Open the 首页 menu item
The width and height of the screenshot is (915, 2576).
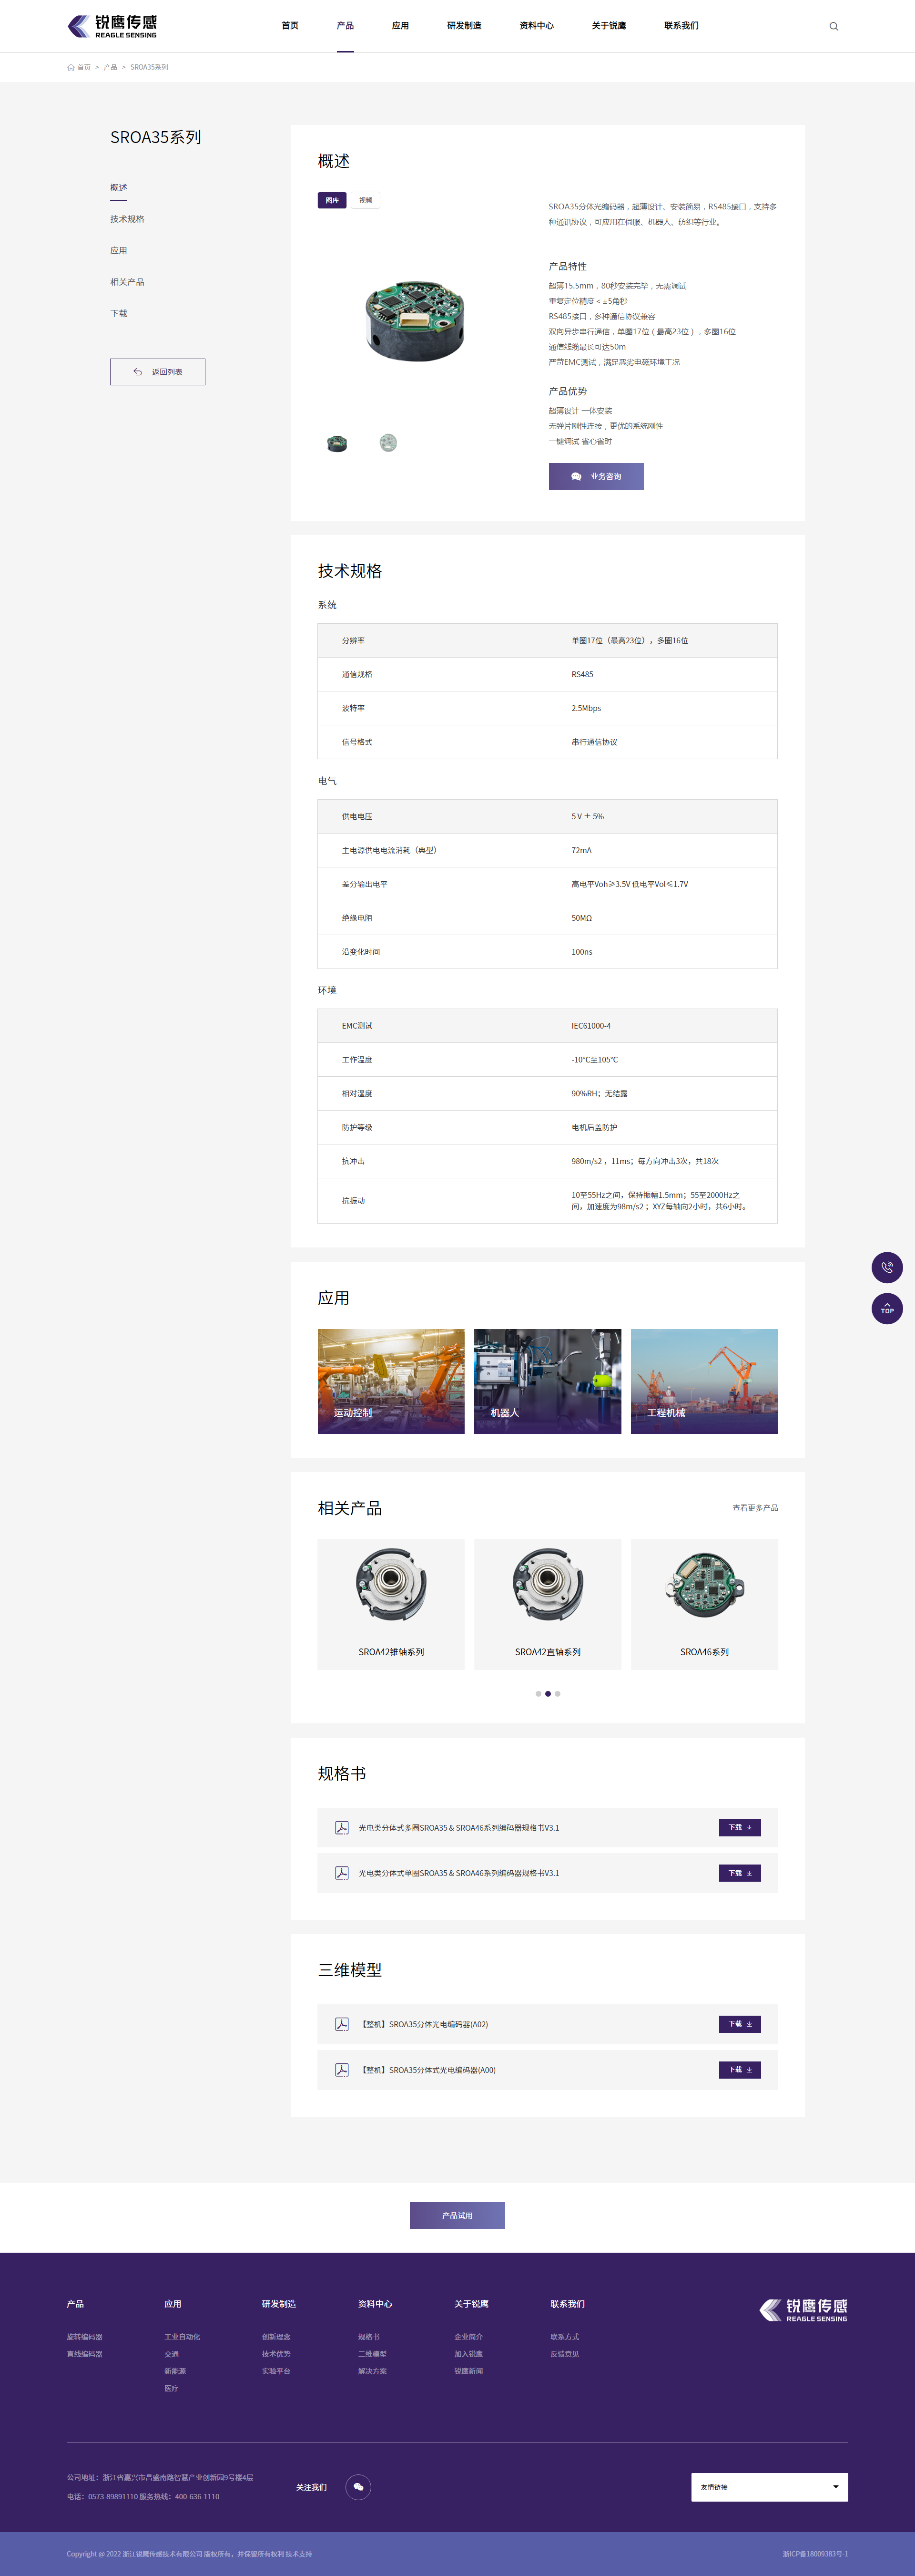290,26
